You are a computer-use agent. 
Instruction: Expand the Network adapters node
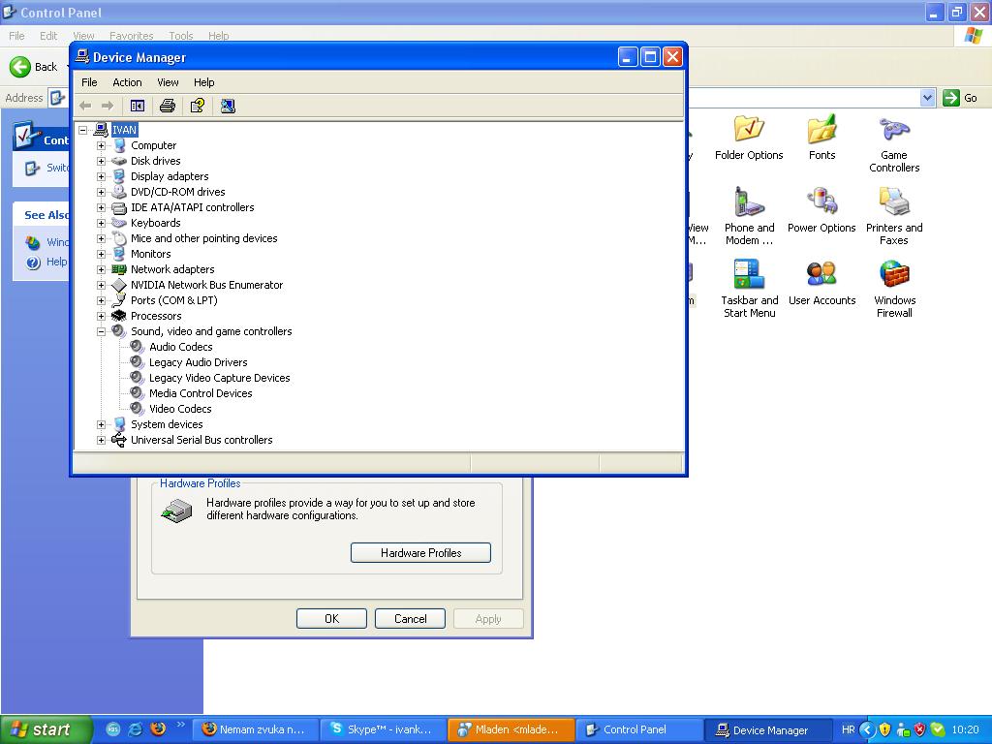pyautogui.click(x=101, y=269)
